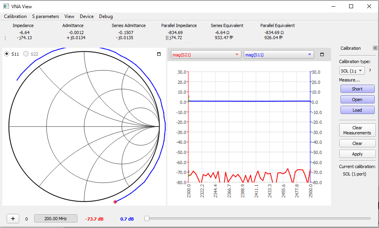Measure the Open standard
Image resolution: width=379 pixels, height=228 pixels.
pyautogui.click(x=357, y=100)
